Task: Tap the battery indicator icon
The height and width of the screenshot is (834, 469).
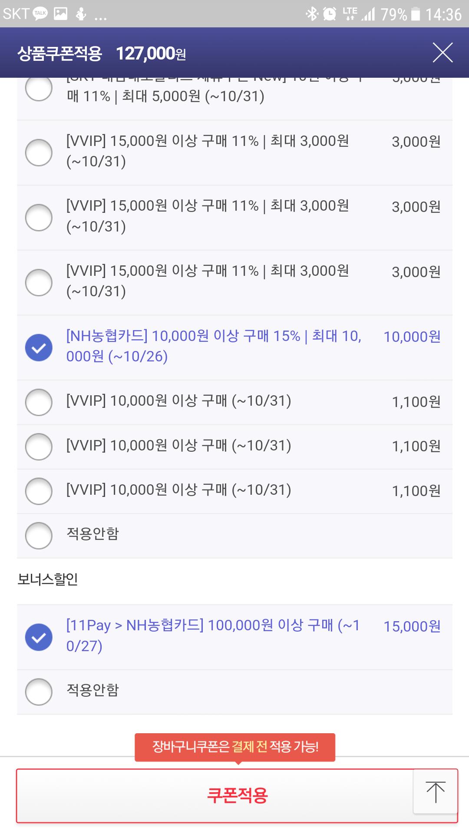Action: pos(416,14)
